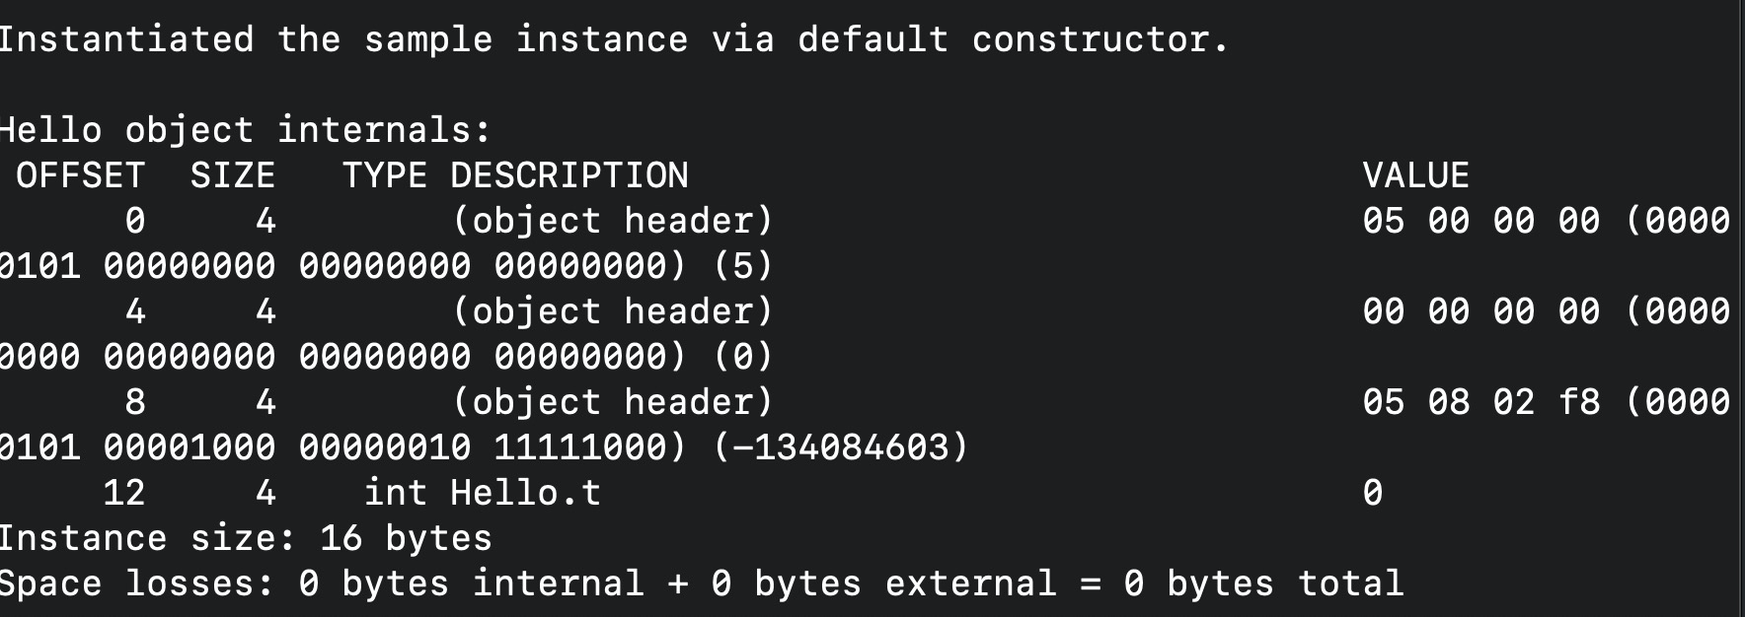
Task: Click the 'Space losses' summary line
Action: coord(700,583)
